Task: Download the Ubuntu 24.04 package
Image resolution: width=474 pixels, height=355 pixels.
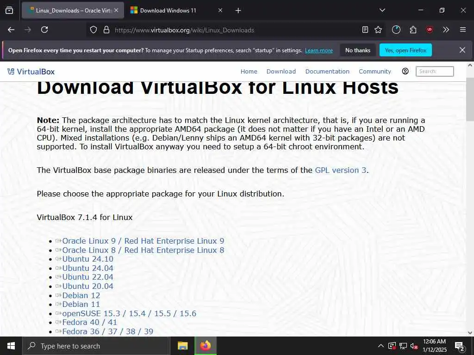Action: click(x=87, y=268)
